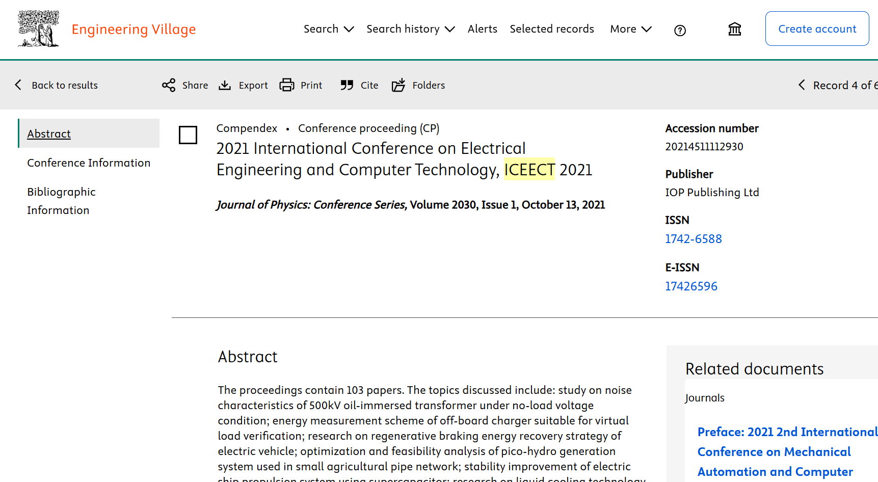Click the Export label
Image resolution: width=878 pixels, height=482 pixels.
coord(253,85)
